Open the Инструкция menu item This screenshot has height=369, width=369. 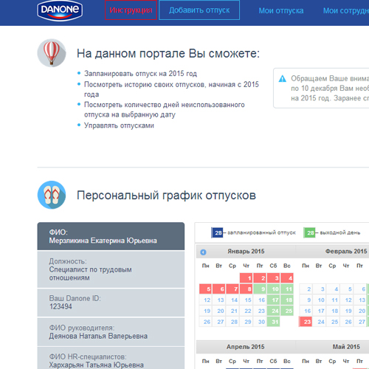click(131, 10)
